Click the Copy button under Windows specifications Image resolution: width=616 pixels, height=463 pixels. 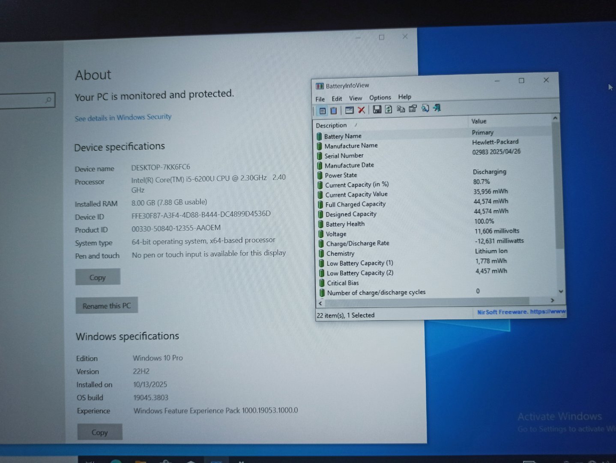pos(100,433)
